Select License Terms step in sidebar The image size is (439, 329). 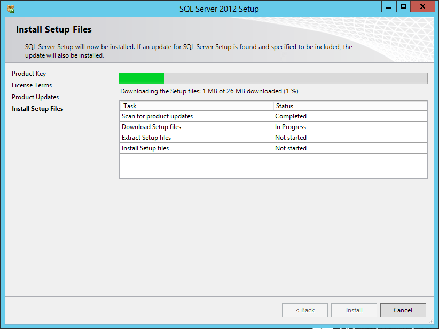tap(32, 85)
